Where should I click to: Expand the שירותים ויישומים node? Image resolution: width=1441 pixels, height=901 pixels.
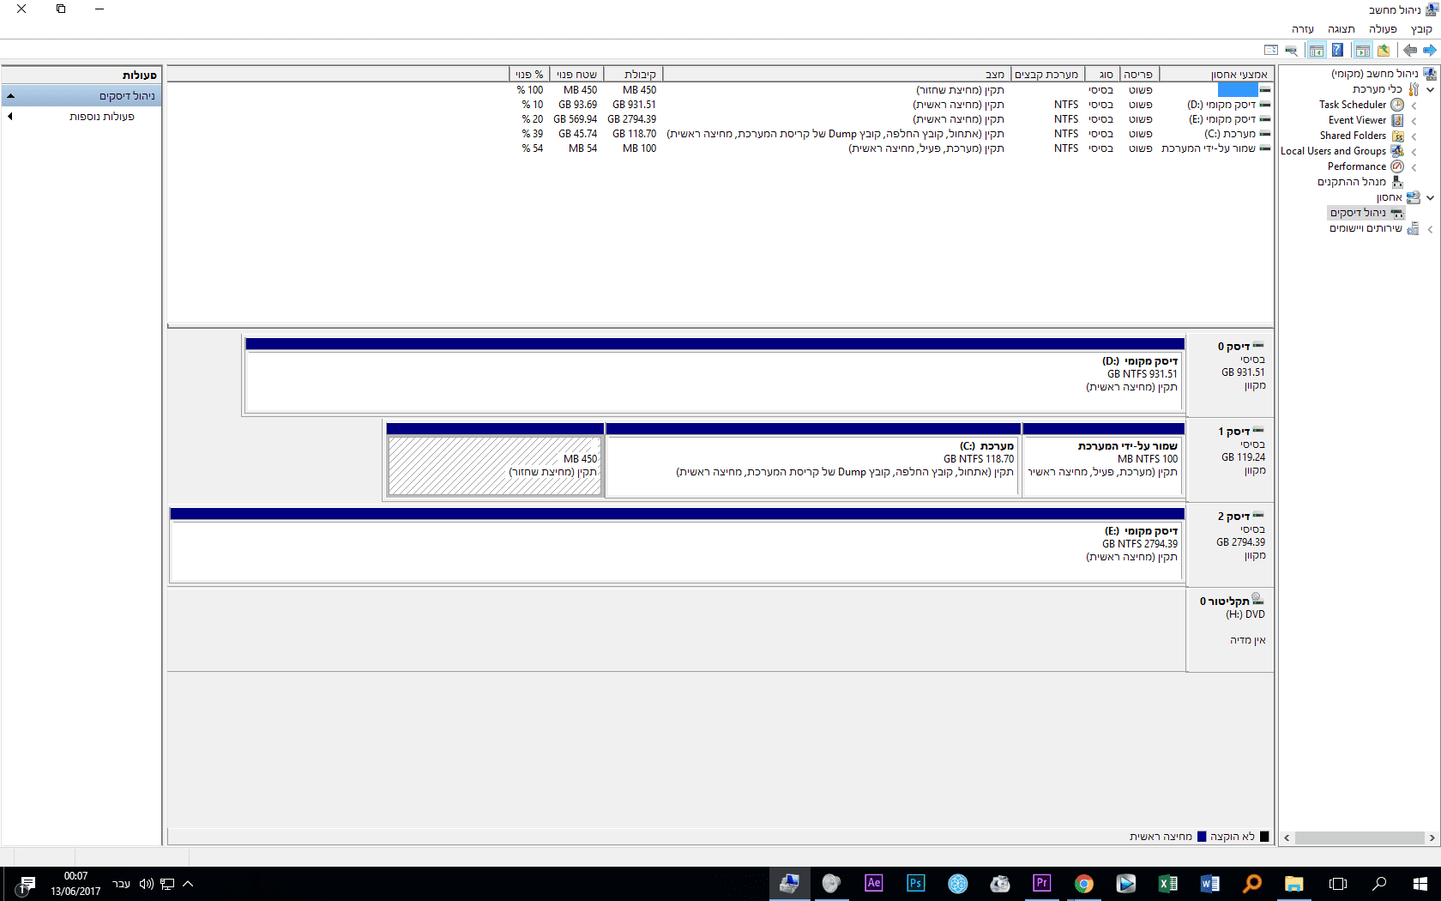[1430, 229]
